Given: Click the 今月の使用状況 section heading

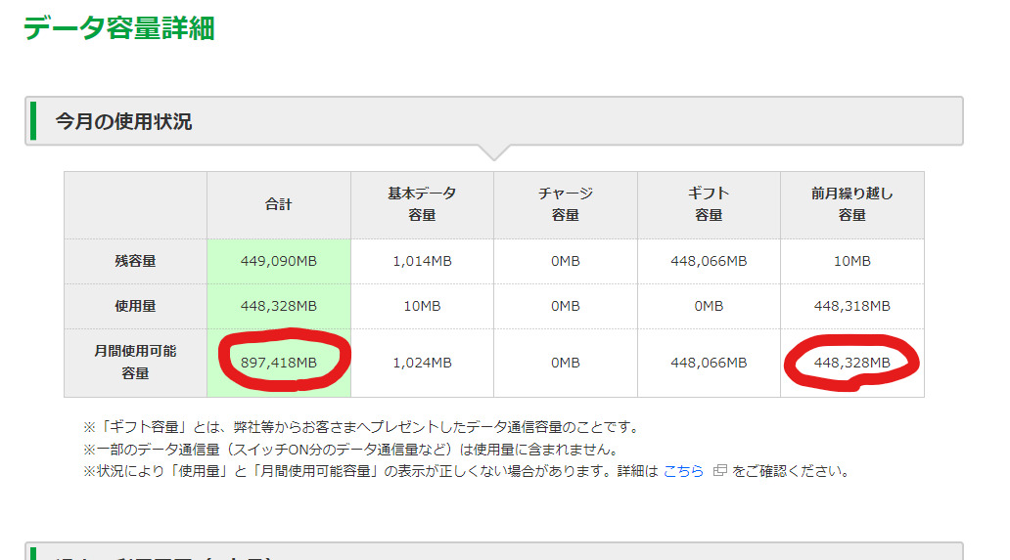Looking at the screenshot, I should coord(123,122).
